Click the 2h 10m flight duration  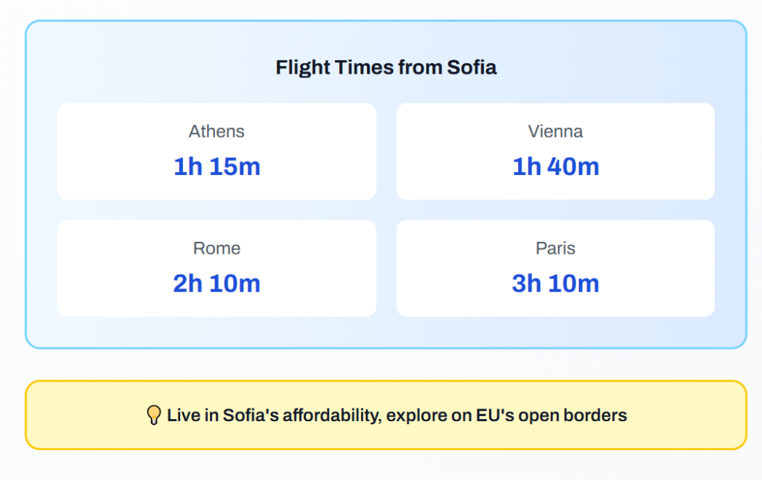point(217,284)
